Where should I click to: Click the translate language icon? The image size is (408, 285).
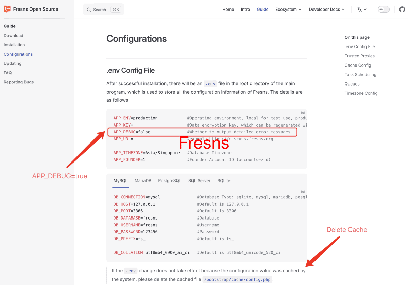pyautogui.click(x=359, y=9)
